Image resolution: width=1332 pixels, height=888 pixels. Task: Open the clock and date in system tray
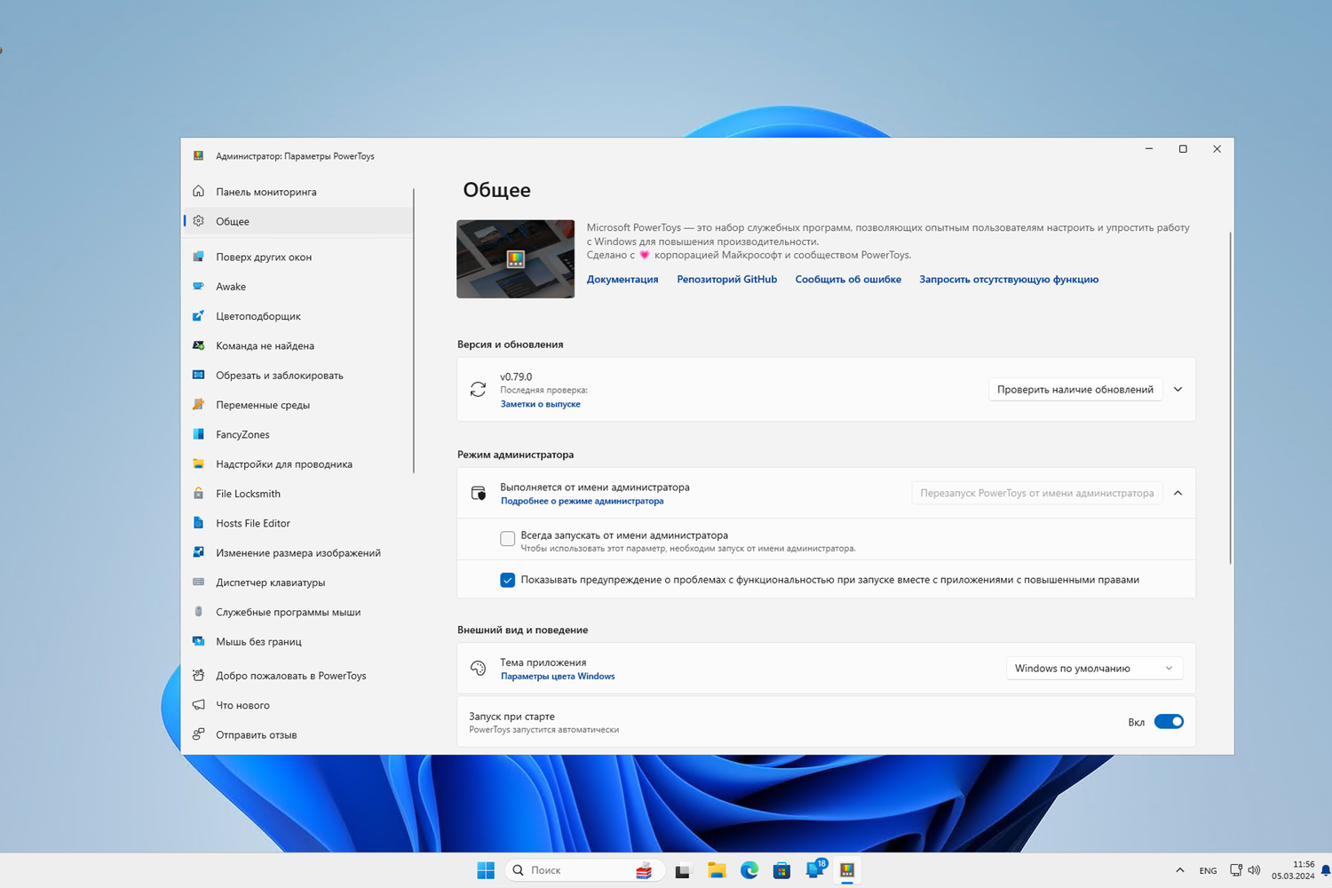[x=1293, y=870]
